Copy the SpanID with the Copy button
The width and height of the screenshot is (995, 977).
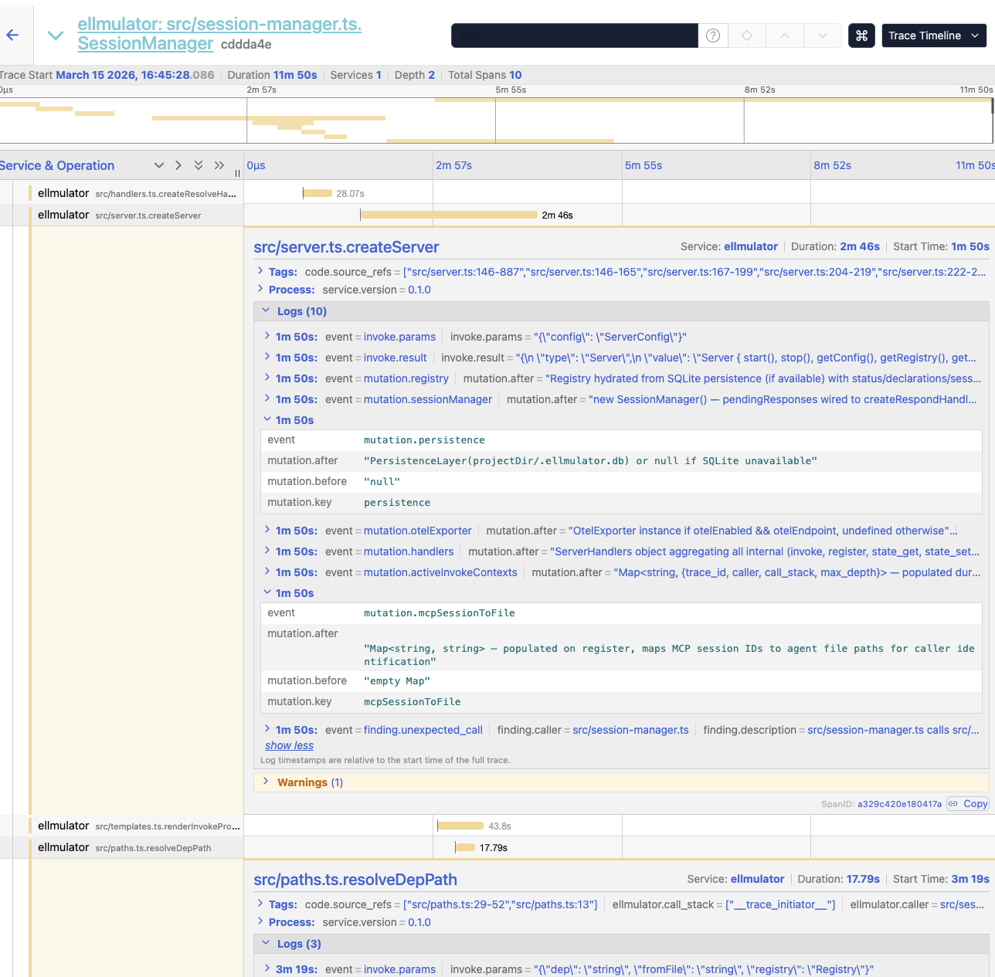(x=967, y=803)
